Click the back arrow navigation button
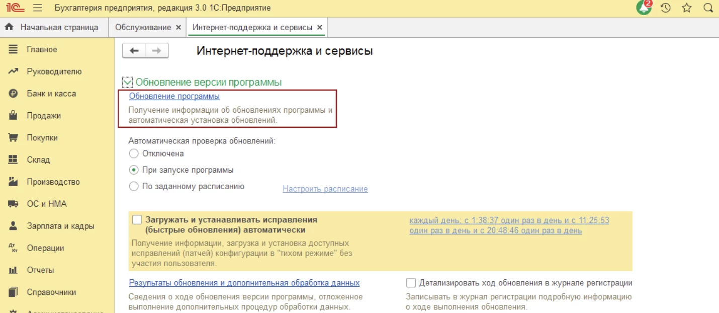The image size is (719, 313). [134, 51]
